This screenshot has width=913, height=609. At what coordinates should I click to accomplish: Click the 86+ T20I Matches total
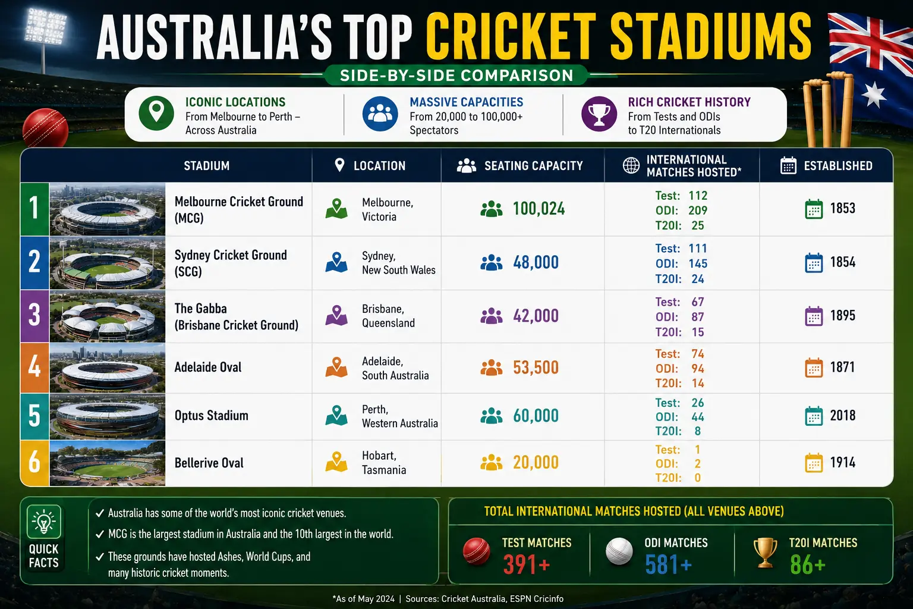[x=807, y=564]
